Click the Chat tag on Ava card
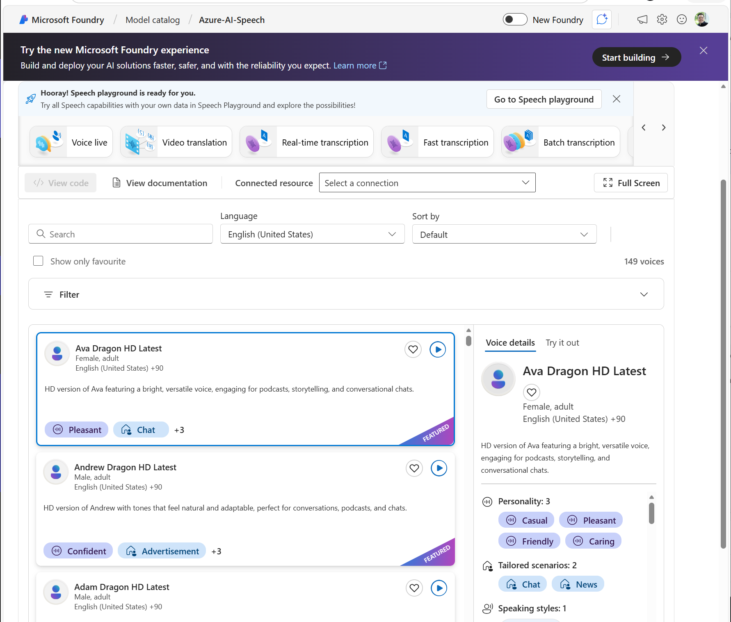Screen dimensions: 731x622 click(x=141, y=430)
